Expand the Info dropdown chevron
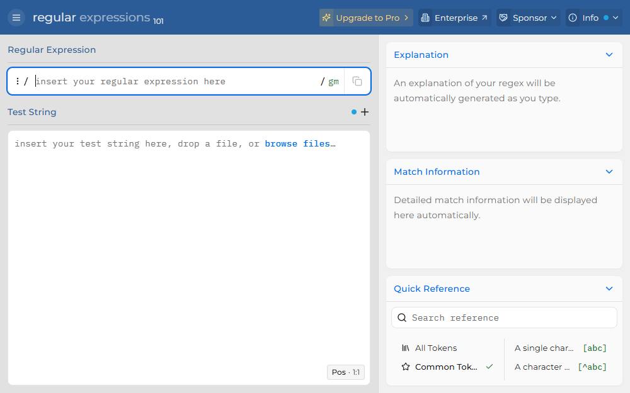The width and height of the screenshot is (630, 393). pos(616,18)
